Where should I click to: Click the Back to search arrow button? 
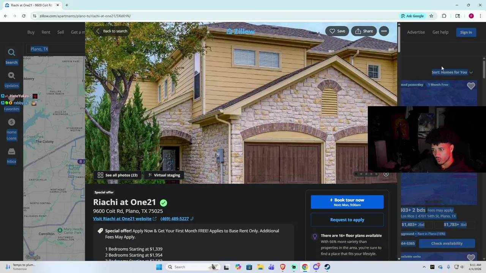click(111, 31)
